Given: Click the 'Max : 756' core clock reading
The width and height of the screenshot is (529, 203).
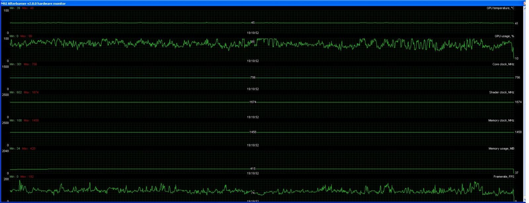Looking at the screenshot, I should [30, 64].
